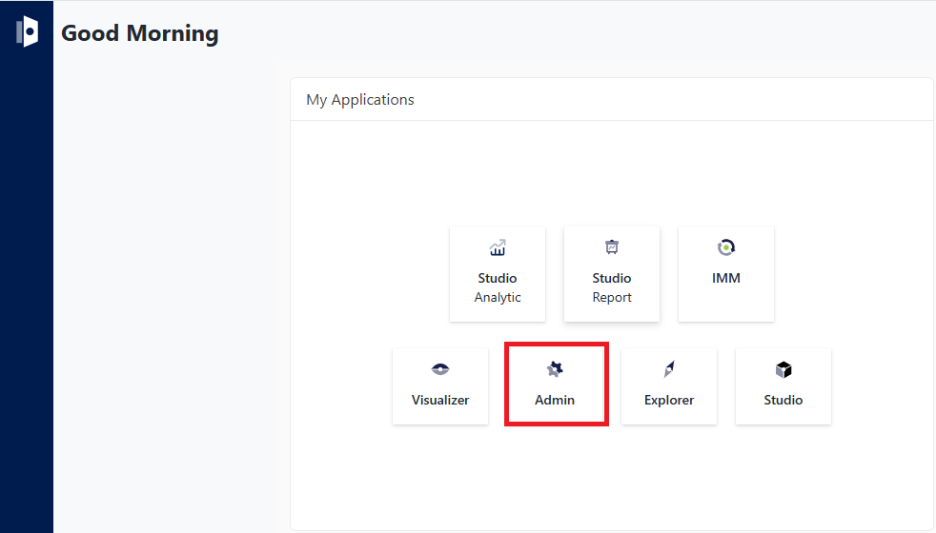Viewport: 936px width, 533px height.
Task: Click the Explorer compass icon
Action: (x=669, y=369)
